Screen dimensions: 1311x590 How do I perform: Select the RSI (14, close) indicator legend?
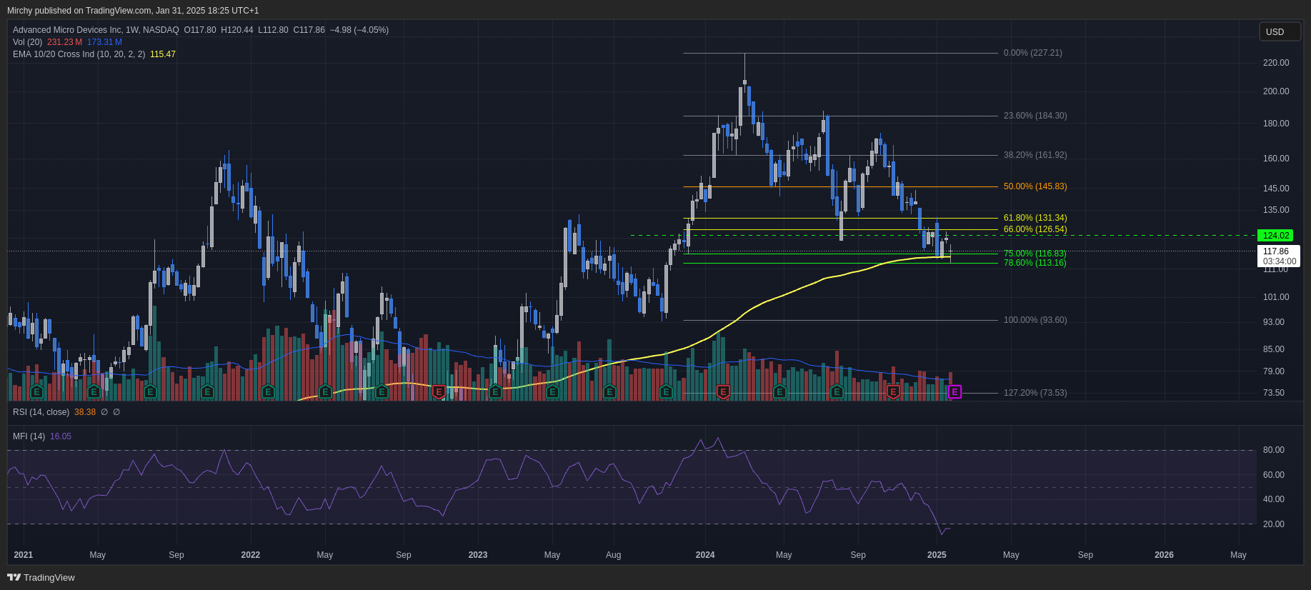(x=41, y=412)
